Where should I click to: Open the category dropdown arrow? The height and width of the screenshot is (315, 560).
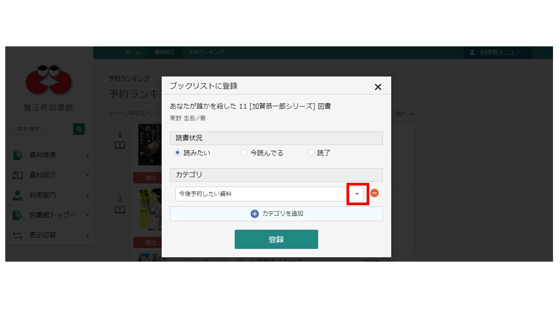click(357, 194)
